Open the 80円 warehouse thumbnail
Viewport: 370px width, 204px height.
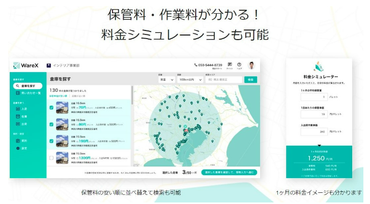pyautogui.click(x=62, y=124)
